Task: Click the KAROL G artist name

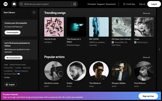Action: coord(93,42)
